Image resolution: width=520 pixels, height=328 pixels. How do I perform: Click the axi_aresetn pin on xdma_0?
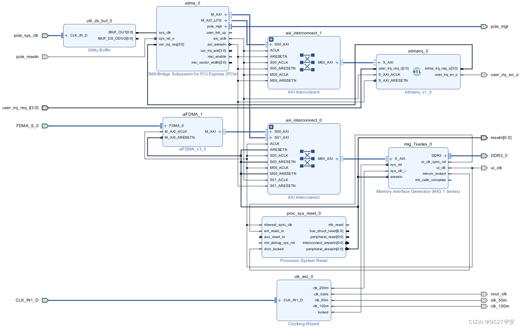tap(217, 44)
